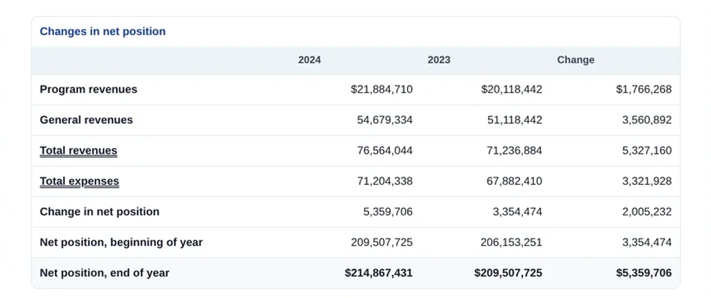Viewport: 711px width, 298px height.
Task: Select the value 2,005,232
Action: tap(647, 212)
